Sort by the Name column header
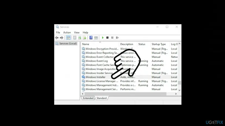The width and height of the screenshot is (225, 126). click(100, 44)
